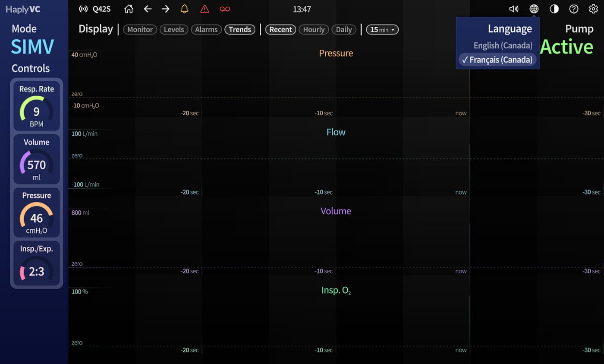Switch timeline to Hourly view
The height and width of the screenshot is (364, 604).
(x=314, y=29)
